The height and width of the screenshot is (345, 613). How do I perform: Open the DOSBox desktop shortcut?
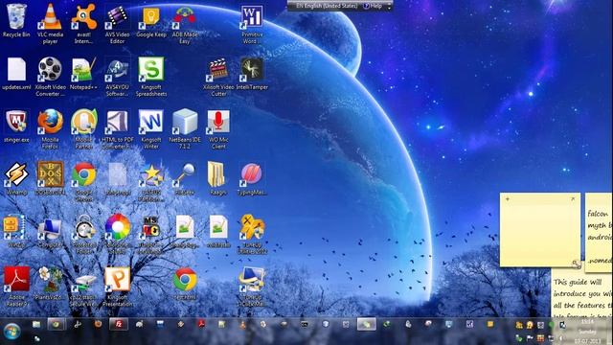pos(50,174)
